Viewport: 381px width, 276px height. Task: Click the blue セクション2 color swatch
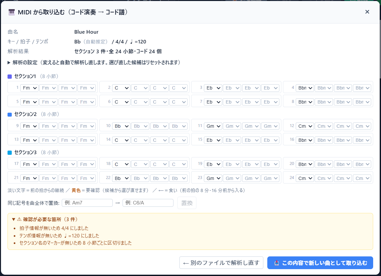(x=10, y=114)
